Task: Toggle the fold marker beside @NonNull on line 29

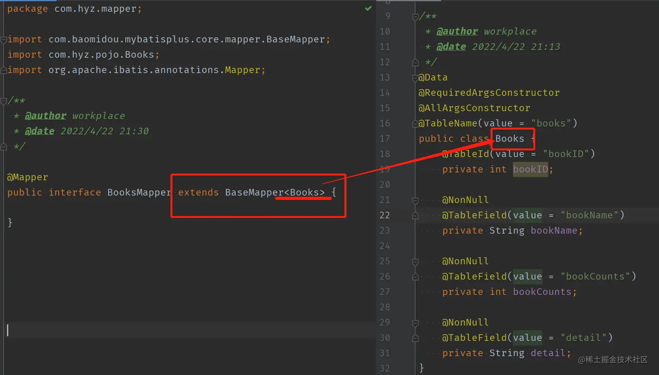Action: pos(415,323)
